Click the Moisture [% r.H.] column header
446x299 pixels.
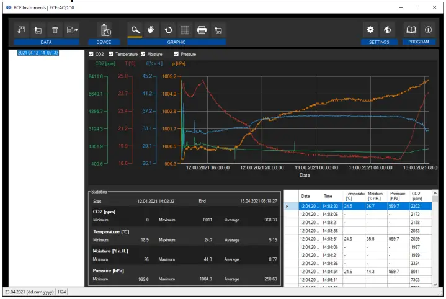point(377,196)
